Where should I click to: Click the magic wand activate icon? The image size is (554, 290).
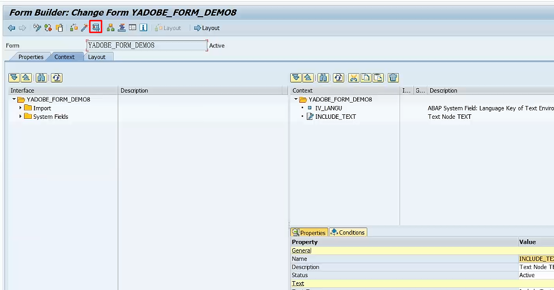[84, 28]
